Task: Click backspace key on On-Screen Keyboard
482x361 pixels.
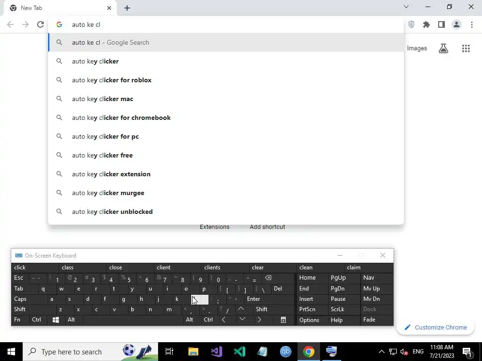Action: click(268, 278)
